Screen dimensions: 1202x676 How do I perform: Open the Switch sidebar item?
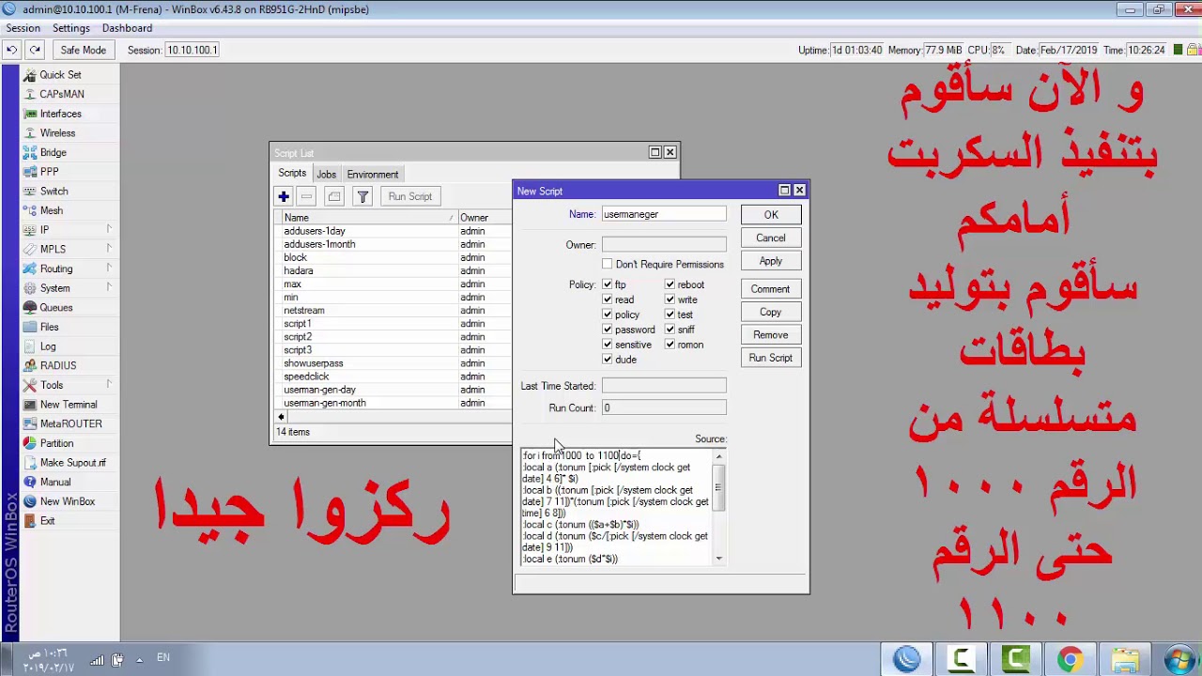coord(54,192)
